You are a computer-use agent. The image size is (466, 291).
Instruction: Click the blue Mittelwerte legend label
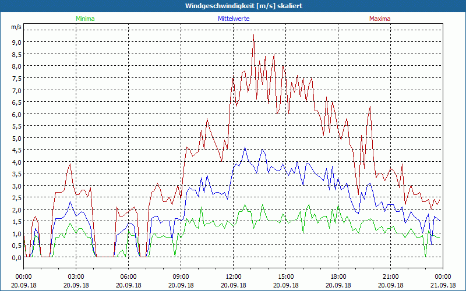pyautogui.click(x=234, y=19)
